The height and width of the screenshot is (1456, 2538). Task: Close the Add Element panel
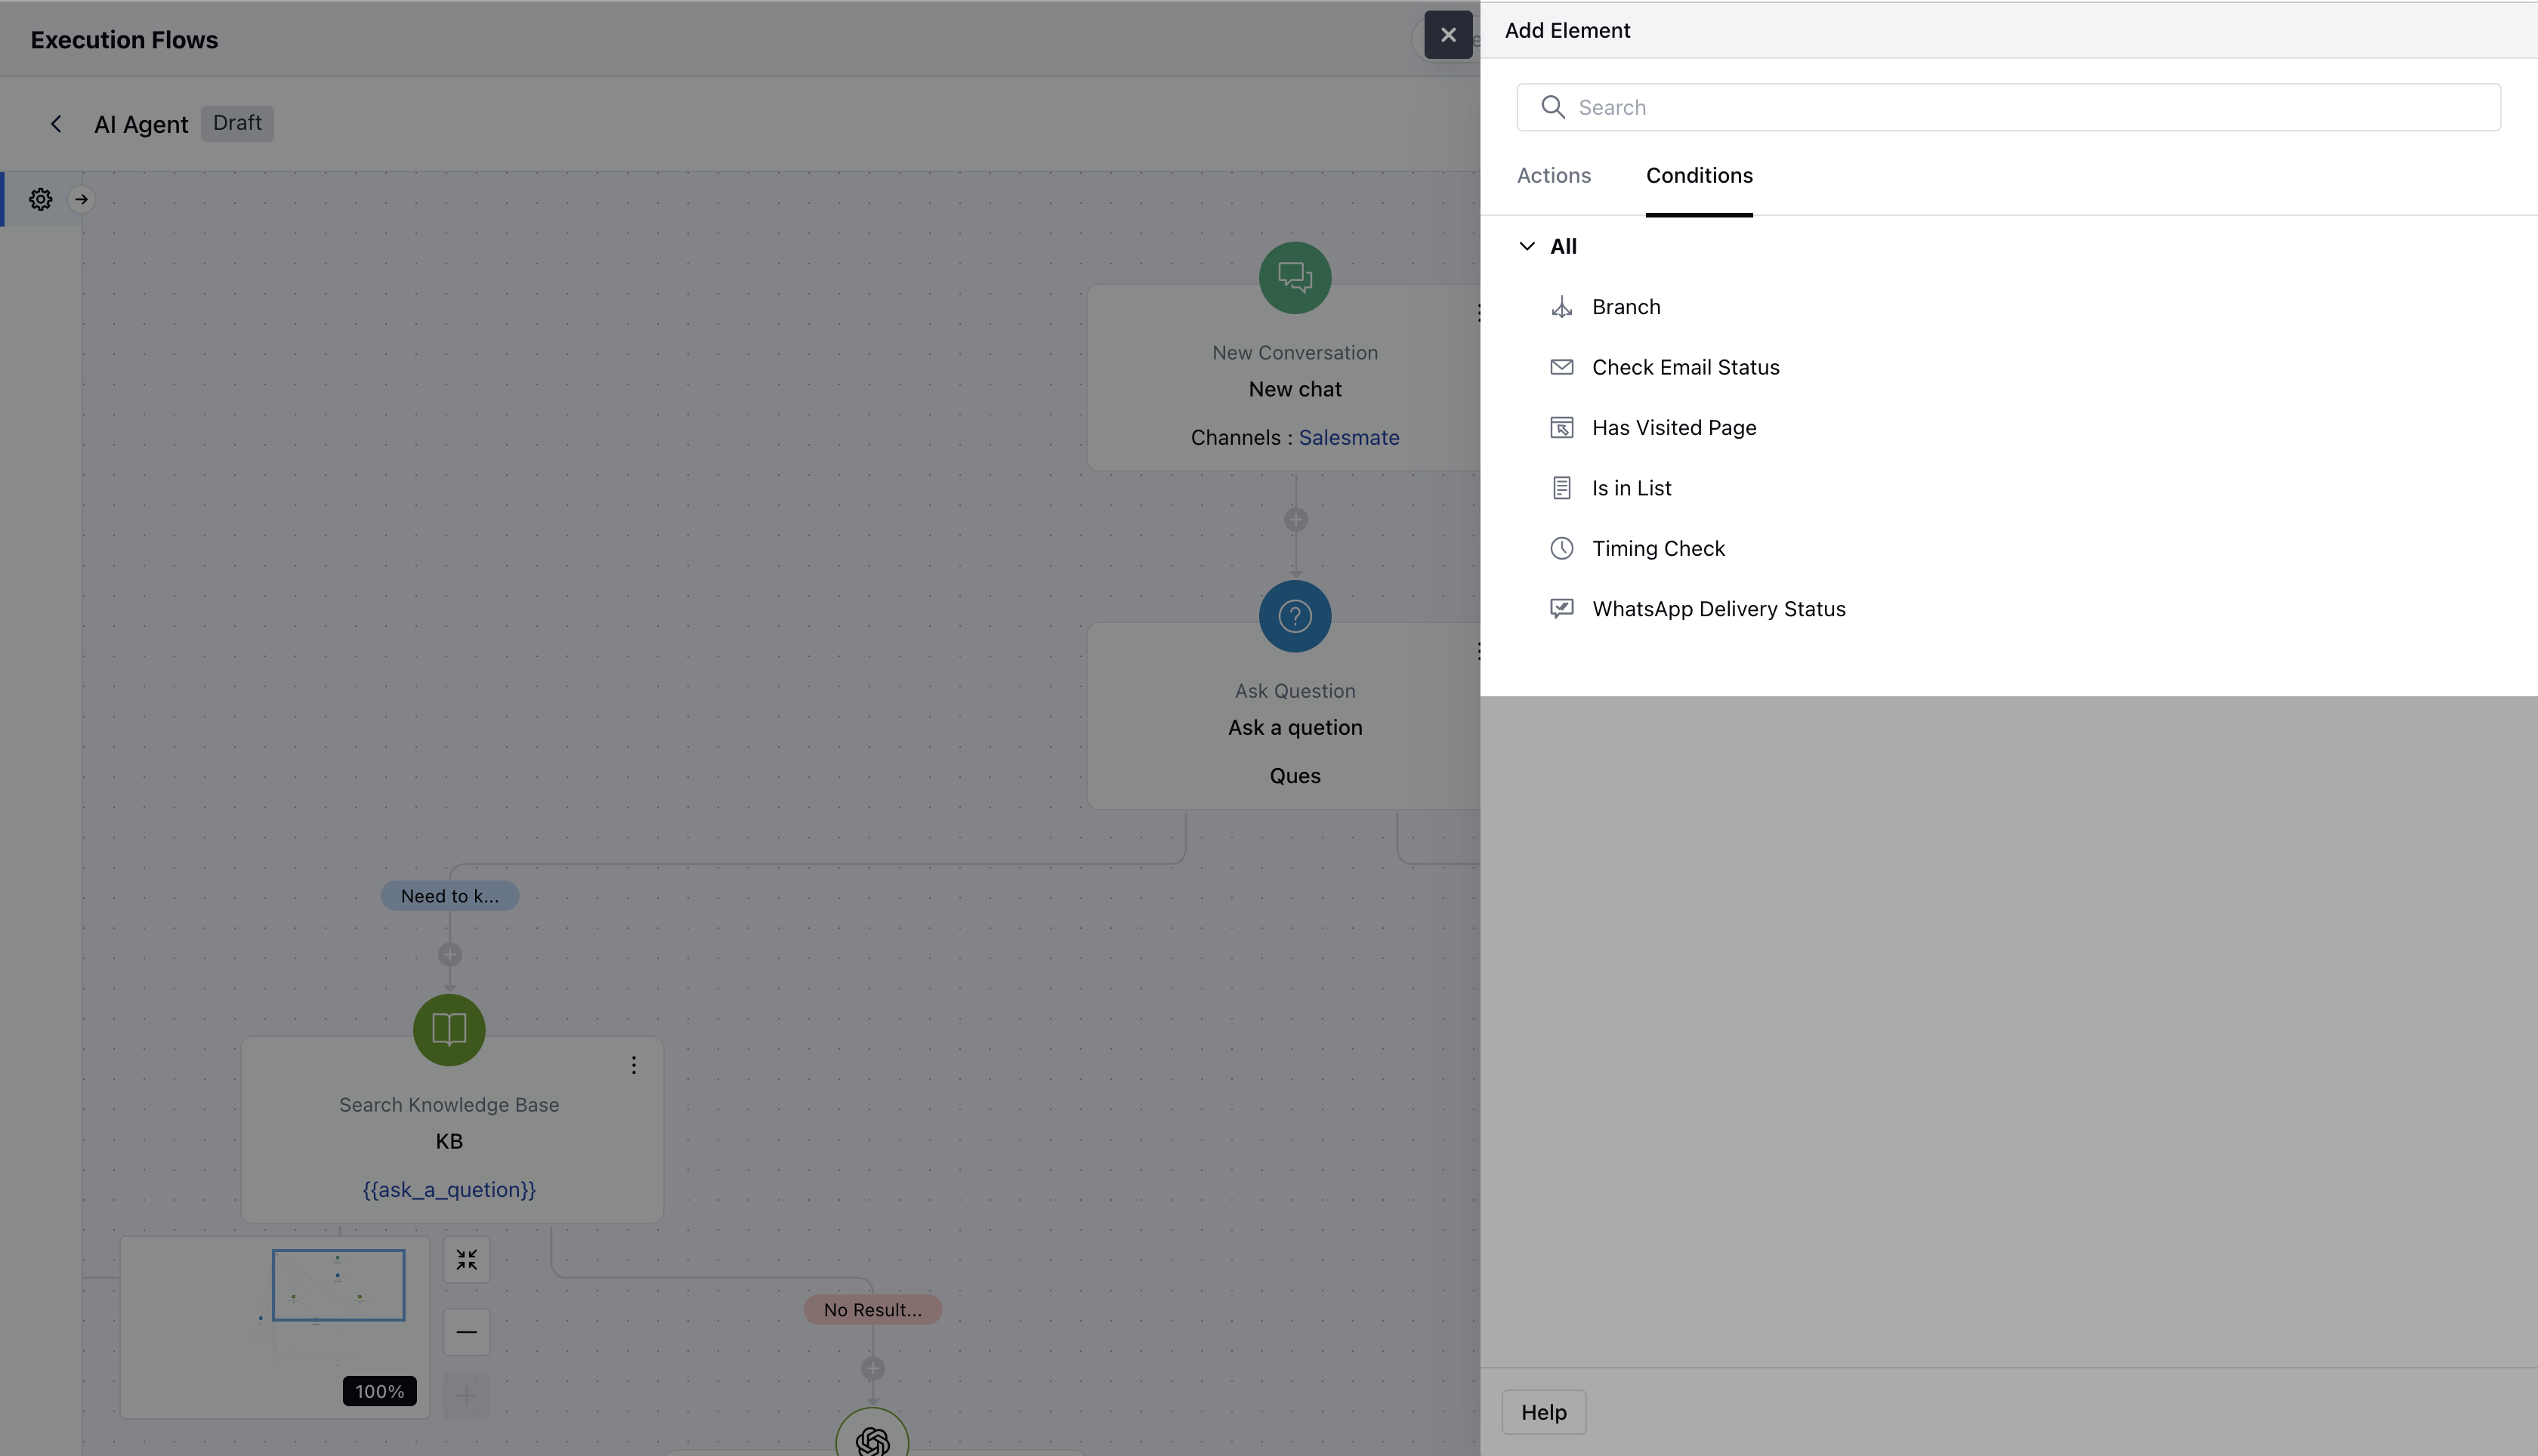[1447, 35]
